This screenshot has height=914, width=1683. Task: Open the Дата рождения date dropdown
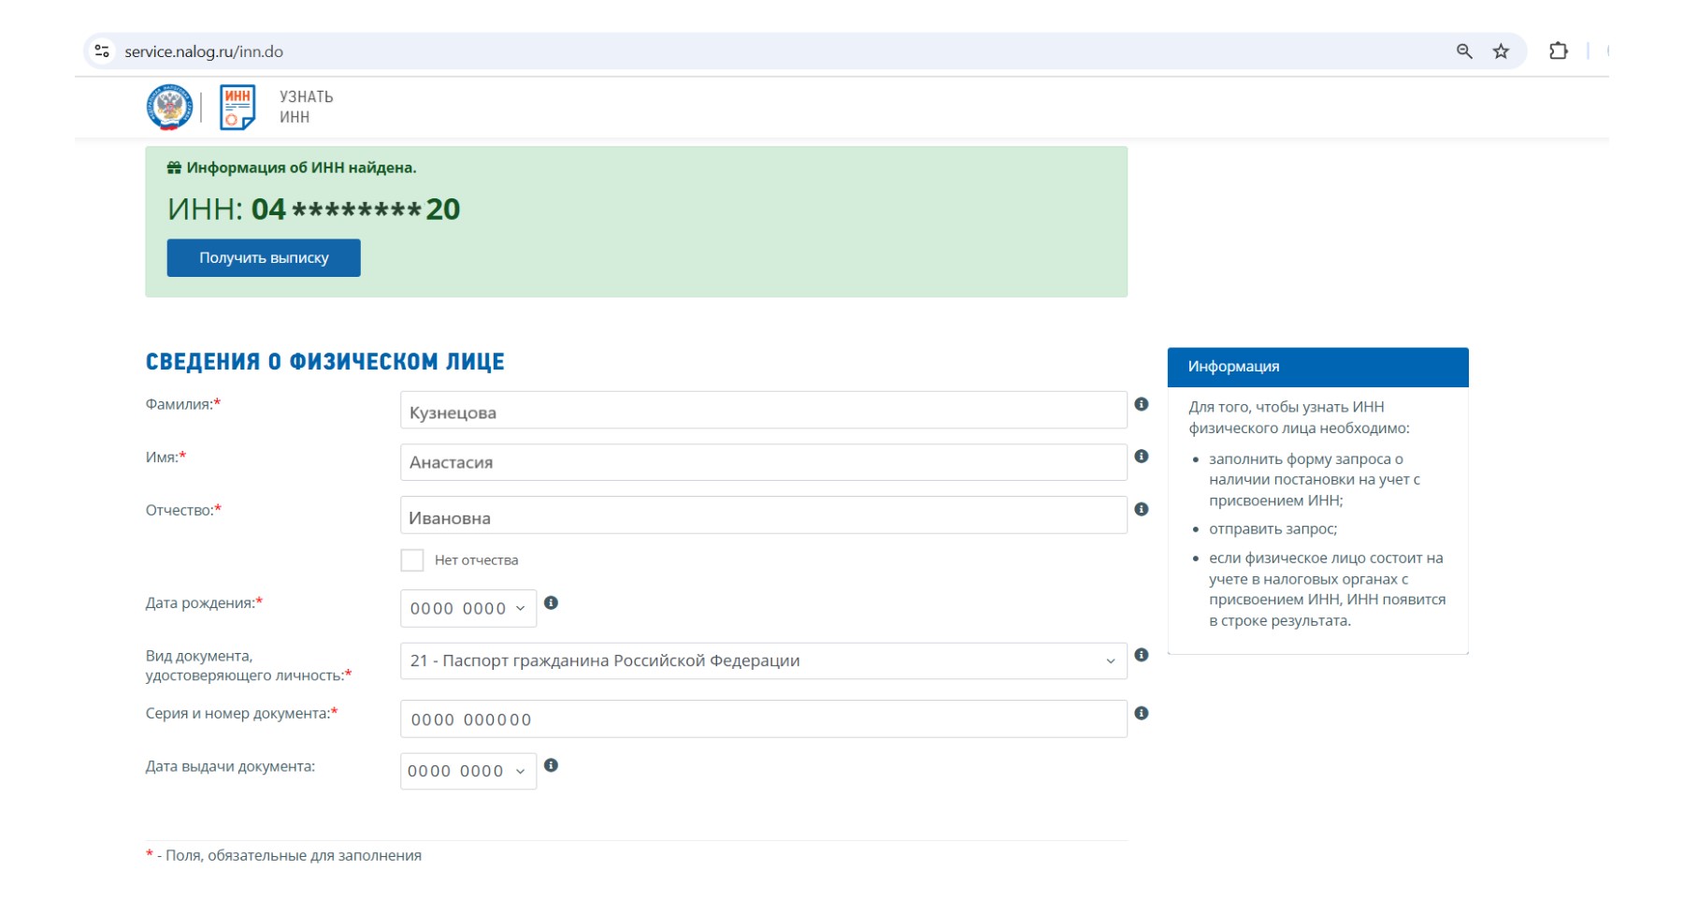[x=468, y=609]
